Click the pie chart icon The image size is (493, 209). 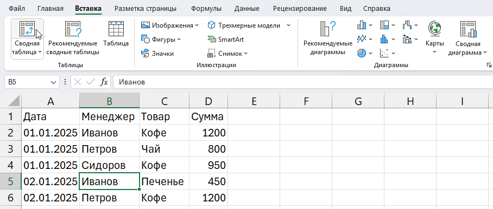(362, 53)
